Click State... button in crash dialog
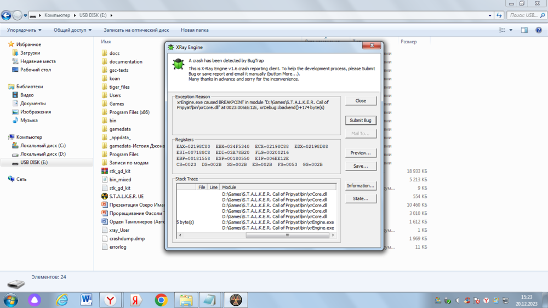This screenshot has height=308, width=548. coord(361,198)
